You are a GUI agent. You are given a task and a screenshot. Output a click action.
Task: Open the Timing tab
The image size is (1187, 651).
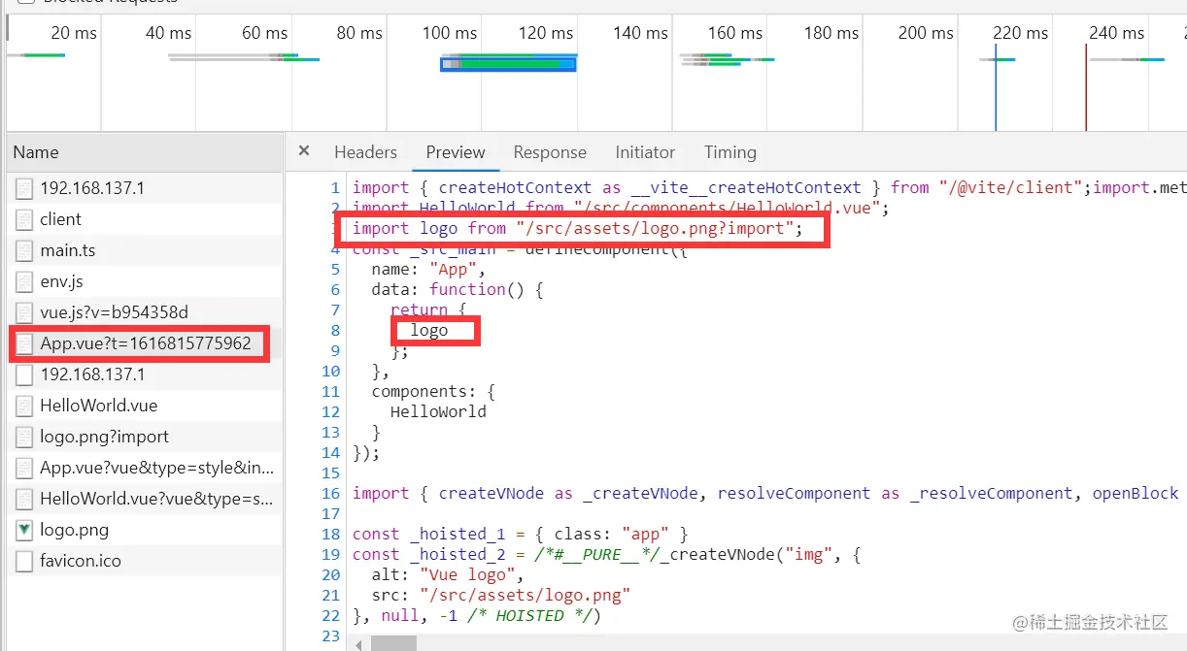point(730,152)
